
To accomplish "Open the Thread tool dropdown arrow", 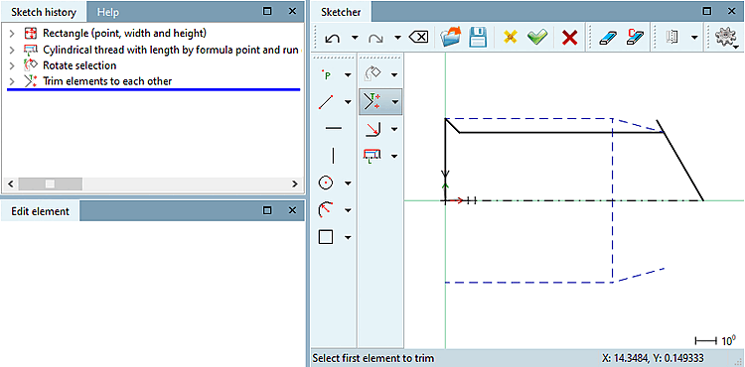I will tap(394, 156).
